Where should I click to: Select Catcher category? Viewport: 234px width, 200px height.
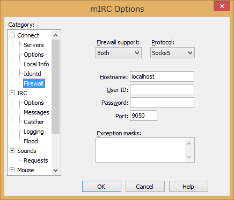pyautogui.click(x=34, y=122)
